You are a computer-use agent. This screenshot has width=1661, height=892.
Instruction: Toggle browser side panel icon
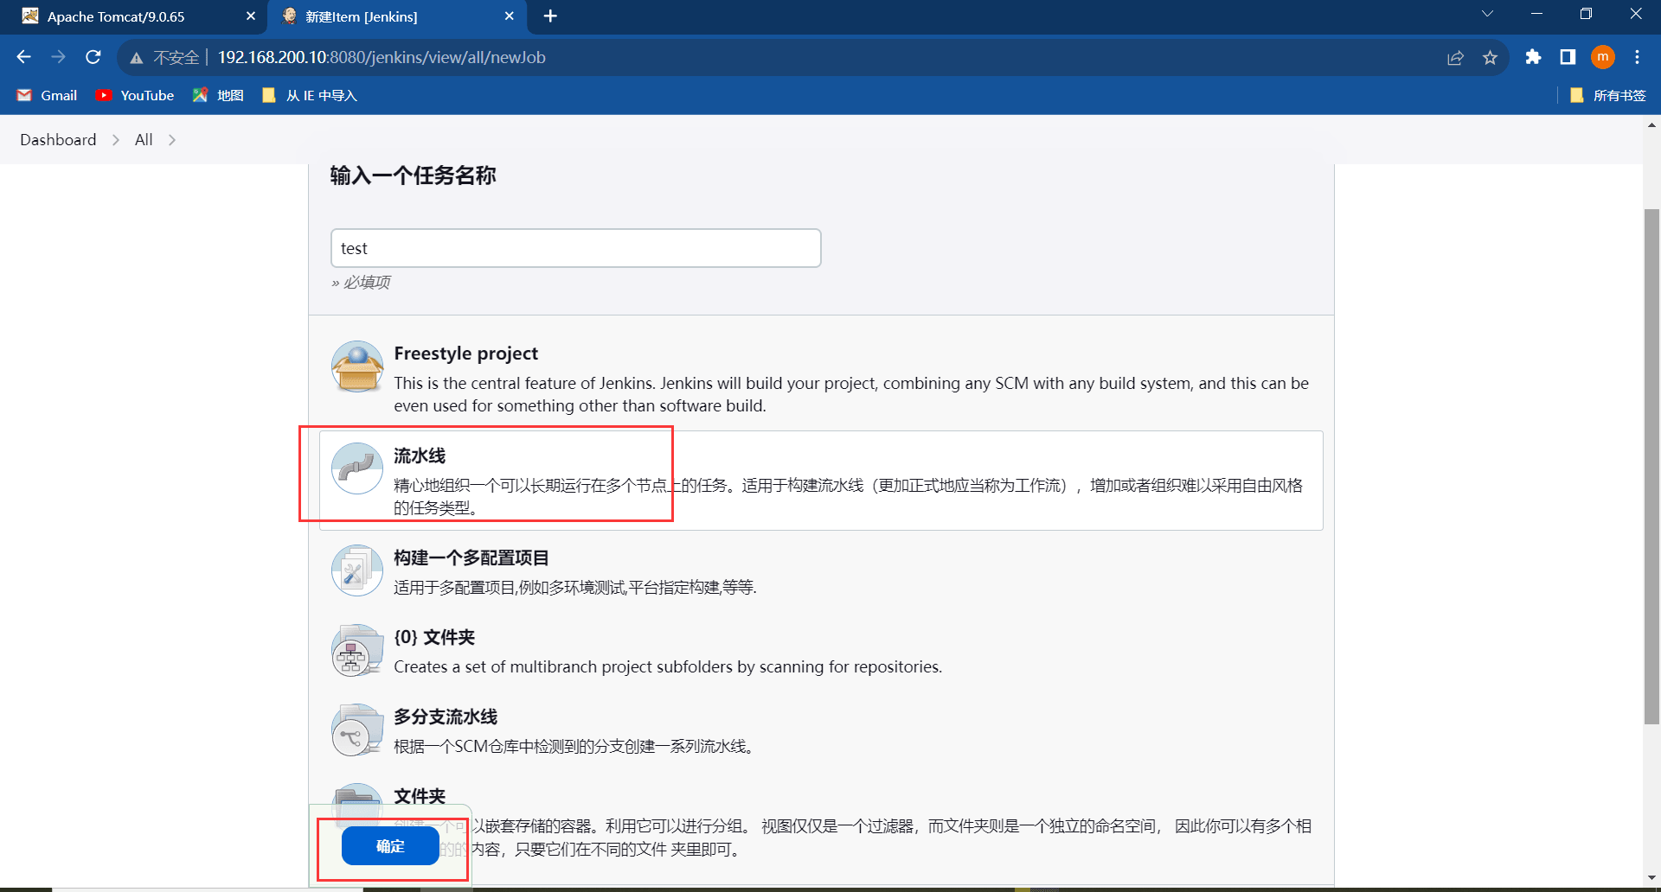point(1568,57)
